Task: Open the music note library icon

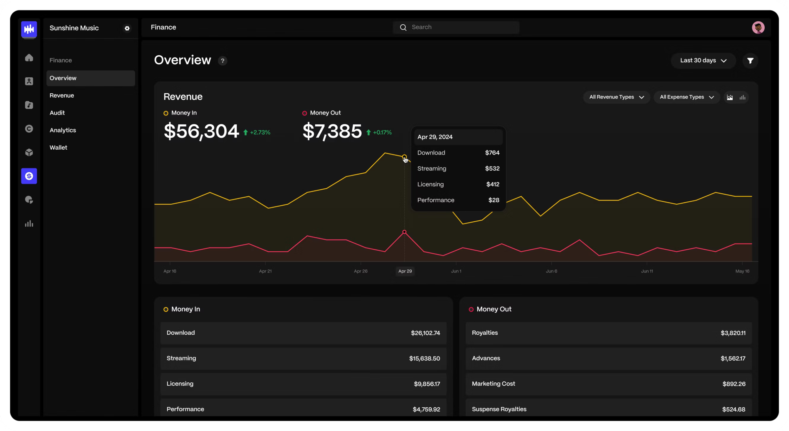Action: pyautogui.click(x=29, y=105)
